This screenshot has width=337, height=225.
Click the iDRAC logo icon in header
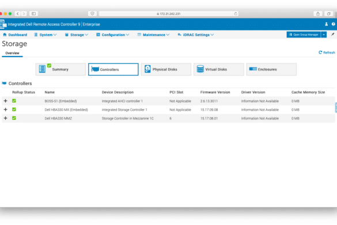(3, 24)
